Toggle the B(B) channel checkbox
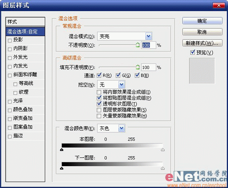This screenshot has height=188, width=228. point(137,75)
